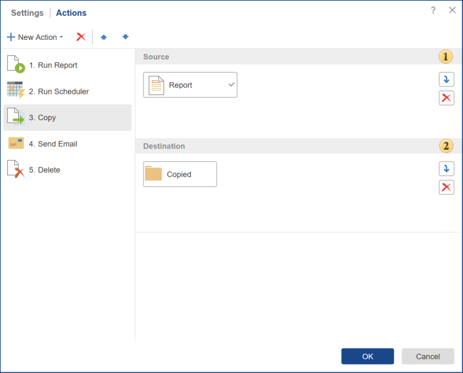Click the Cancel button
The height and width of the screenshot is (373, 463).
[x=428, y=356]
